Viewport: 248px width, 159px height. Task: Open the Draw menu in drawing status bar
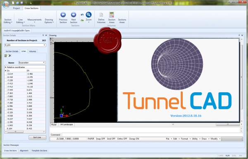click(x=205, y=139)
